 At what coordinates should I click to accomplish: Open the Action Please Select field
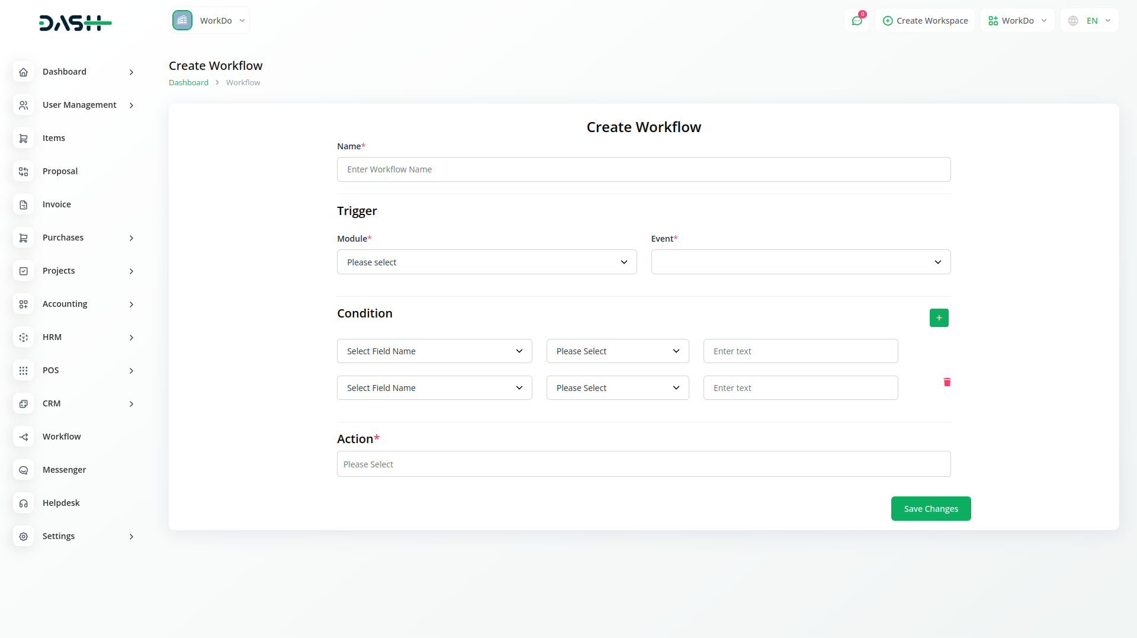[x=644, y=464]
